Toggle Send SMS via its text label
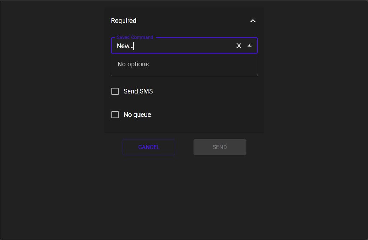The height and width of the screenshot is (240, 368). 138,91
